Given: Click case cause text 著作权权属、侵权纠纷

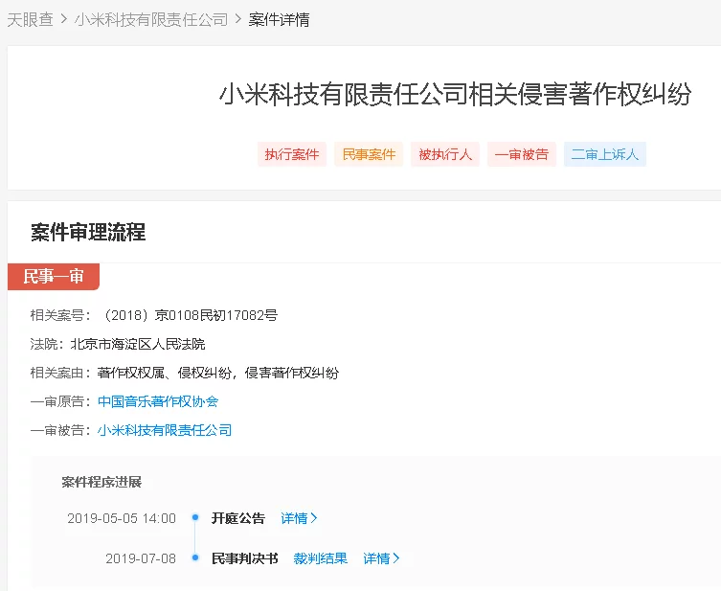Looking at the screenshot, I should click(164, 373).
